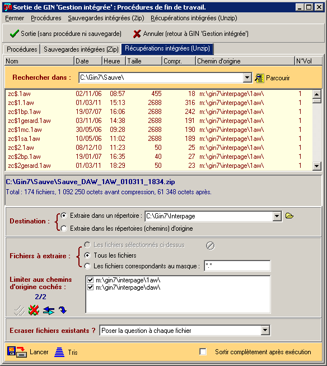Click the red X Annuler icon

tap(137, 34)
